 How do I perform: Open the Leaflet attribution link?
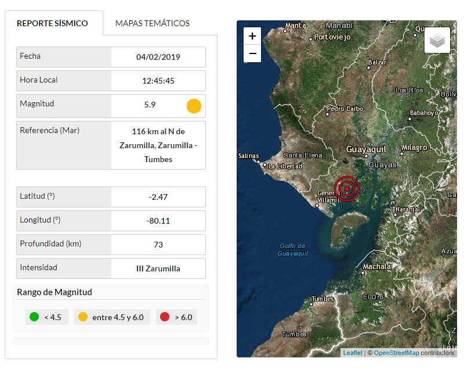coord(353,353)
